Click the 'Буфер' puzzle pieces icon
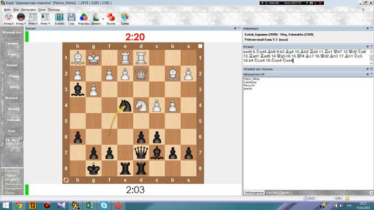 [x=124, y=17]
